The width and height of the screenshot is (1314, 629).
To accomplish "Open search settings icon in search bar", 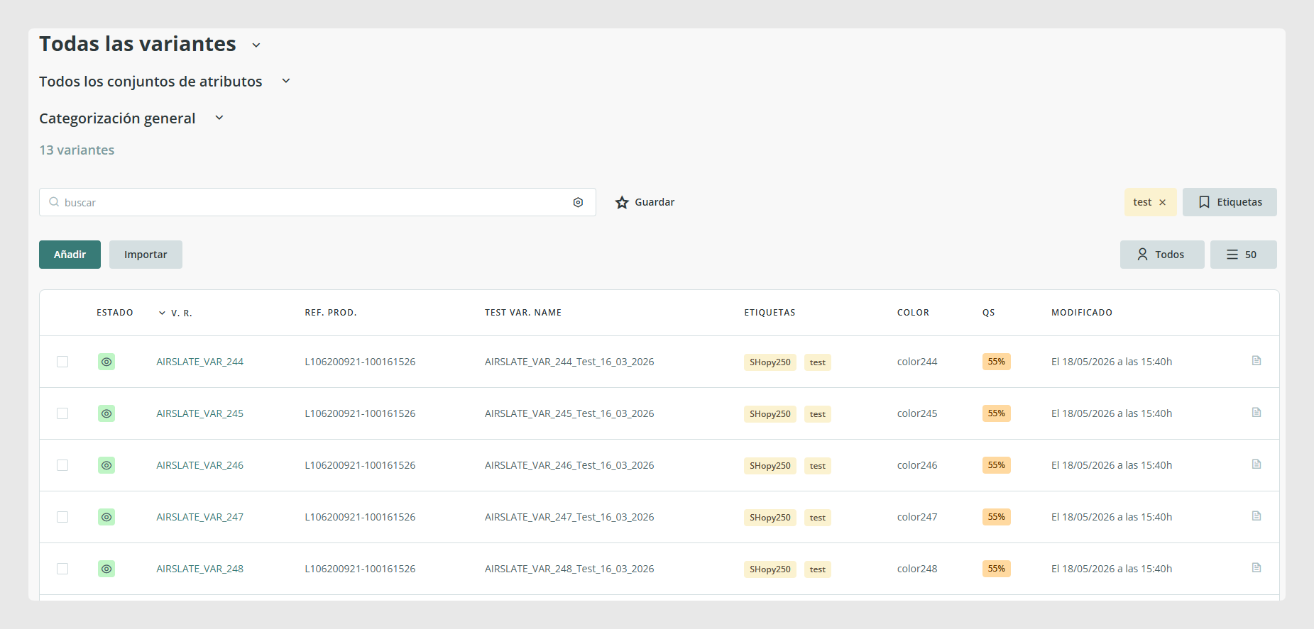I will [578, 202].
